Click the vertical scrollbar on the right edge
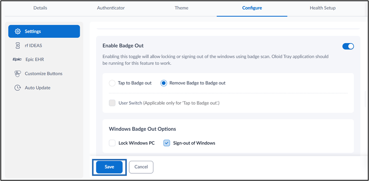The height and width of the screenshot is (181, 369). point(365,99)
